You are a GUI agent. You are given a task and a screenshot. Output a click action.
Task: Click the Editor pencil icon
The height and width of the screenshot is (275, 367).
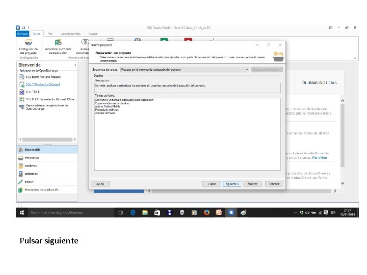(x=21, y=182)
